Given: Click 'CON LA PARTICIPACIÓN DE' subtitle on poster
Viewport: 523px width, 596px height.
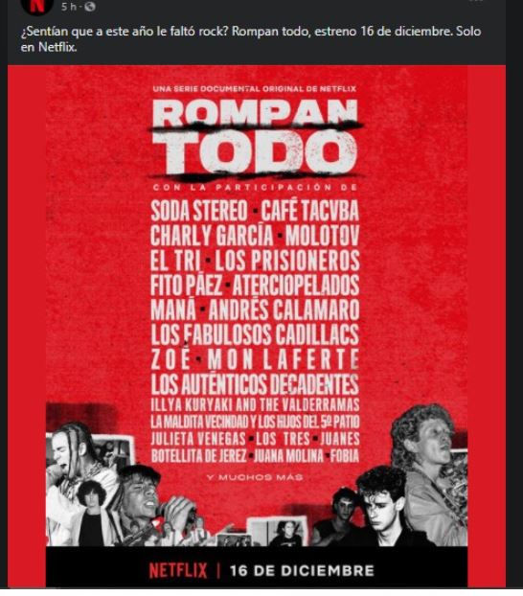Looking at the screenshot, I should (x=255, y=188).
